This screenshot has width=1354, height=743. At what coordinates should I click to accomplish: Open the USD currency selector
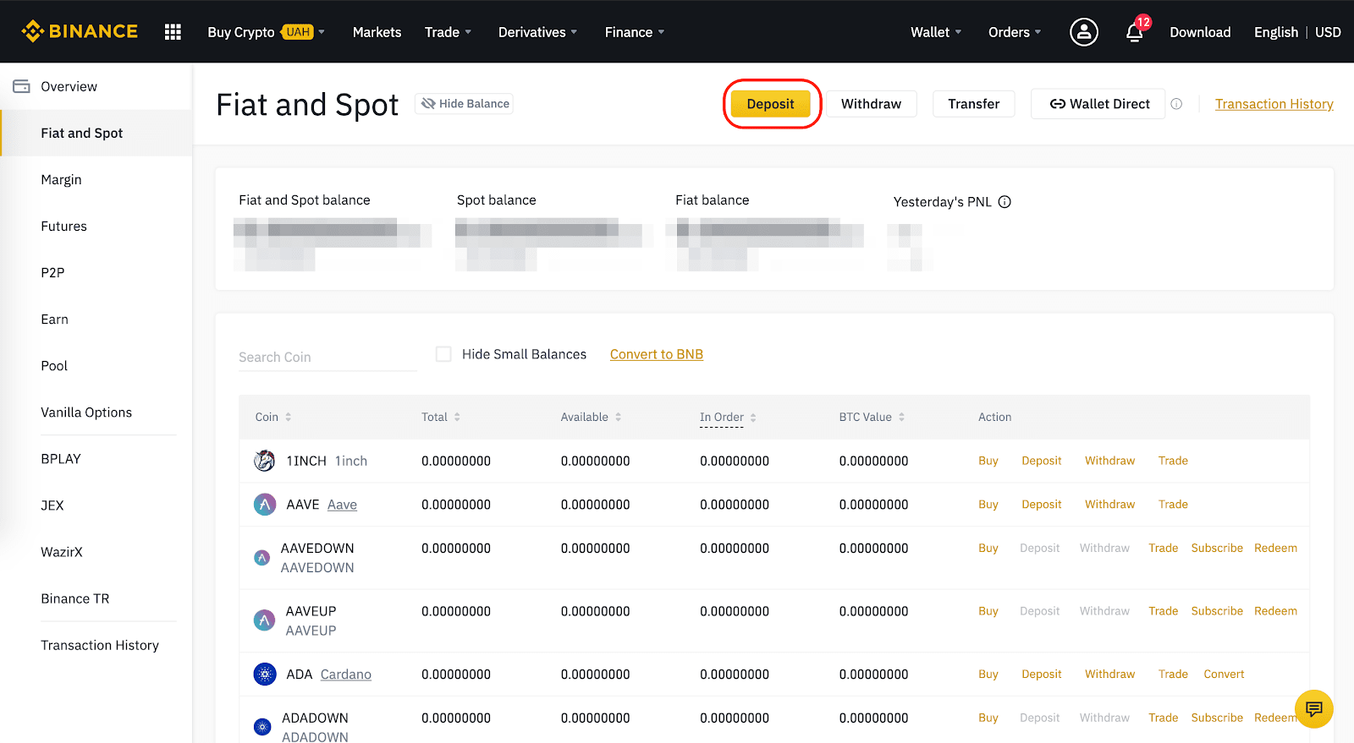point(1328,32)
